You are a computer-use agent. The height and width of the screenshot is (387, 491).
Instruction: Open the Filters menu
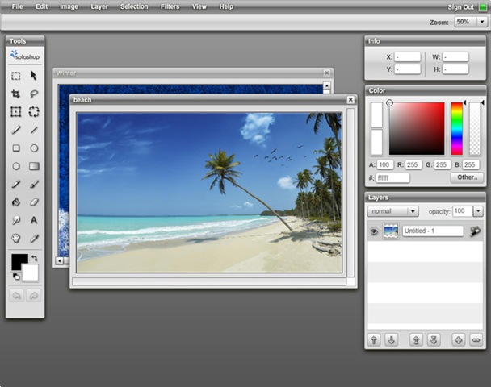point(170,6)
